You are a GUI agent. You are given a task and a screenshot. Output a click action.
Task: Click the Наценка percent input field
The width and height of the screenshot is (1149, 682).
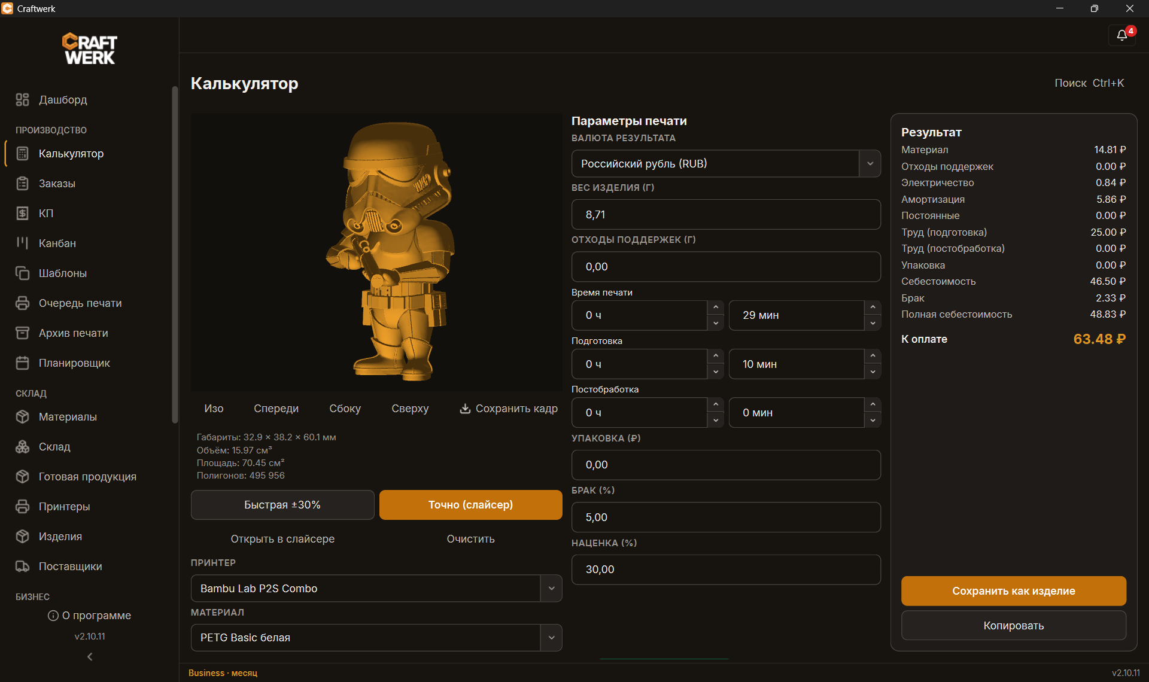(x=726, y=570)
